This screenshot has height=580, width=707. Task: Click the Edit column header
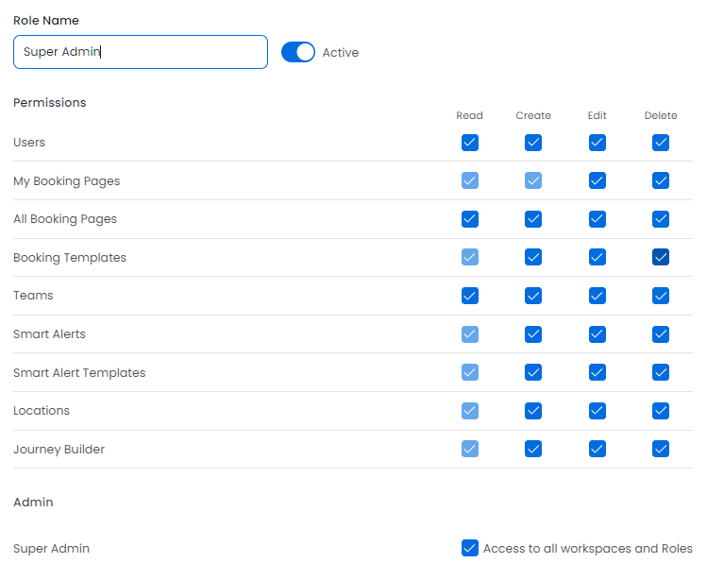point(597,115)
